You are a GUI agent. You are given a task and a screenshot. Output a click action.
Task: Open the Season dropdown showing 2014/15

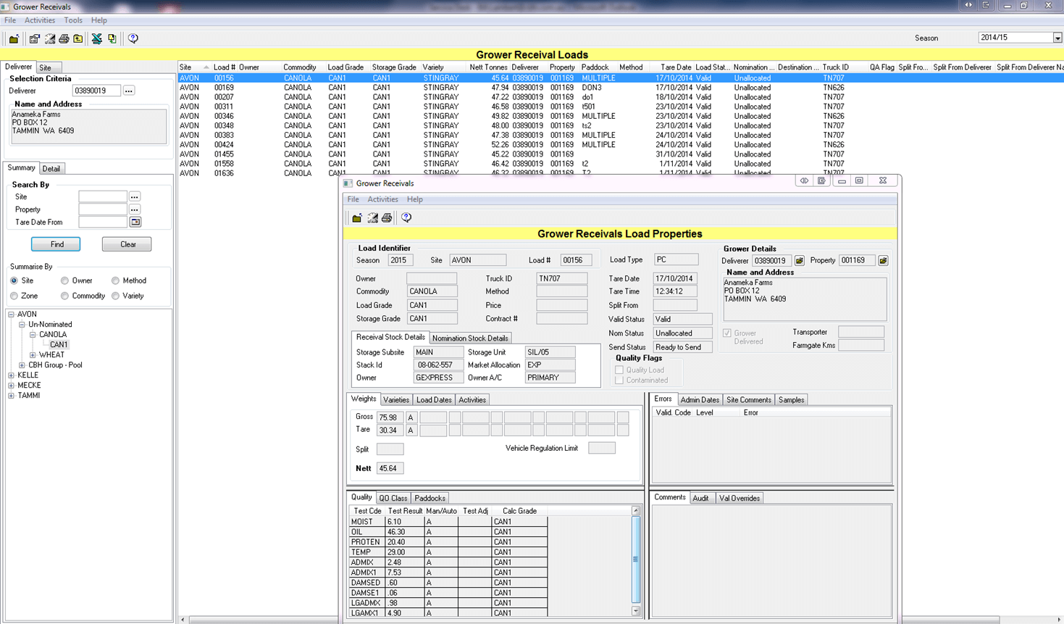point(1057,38)
